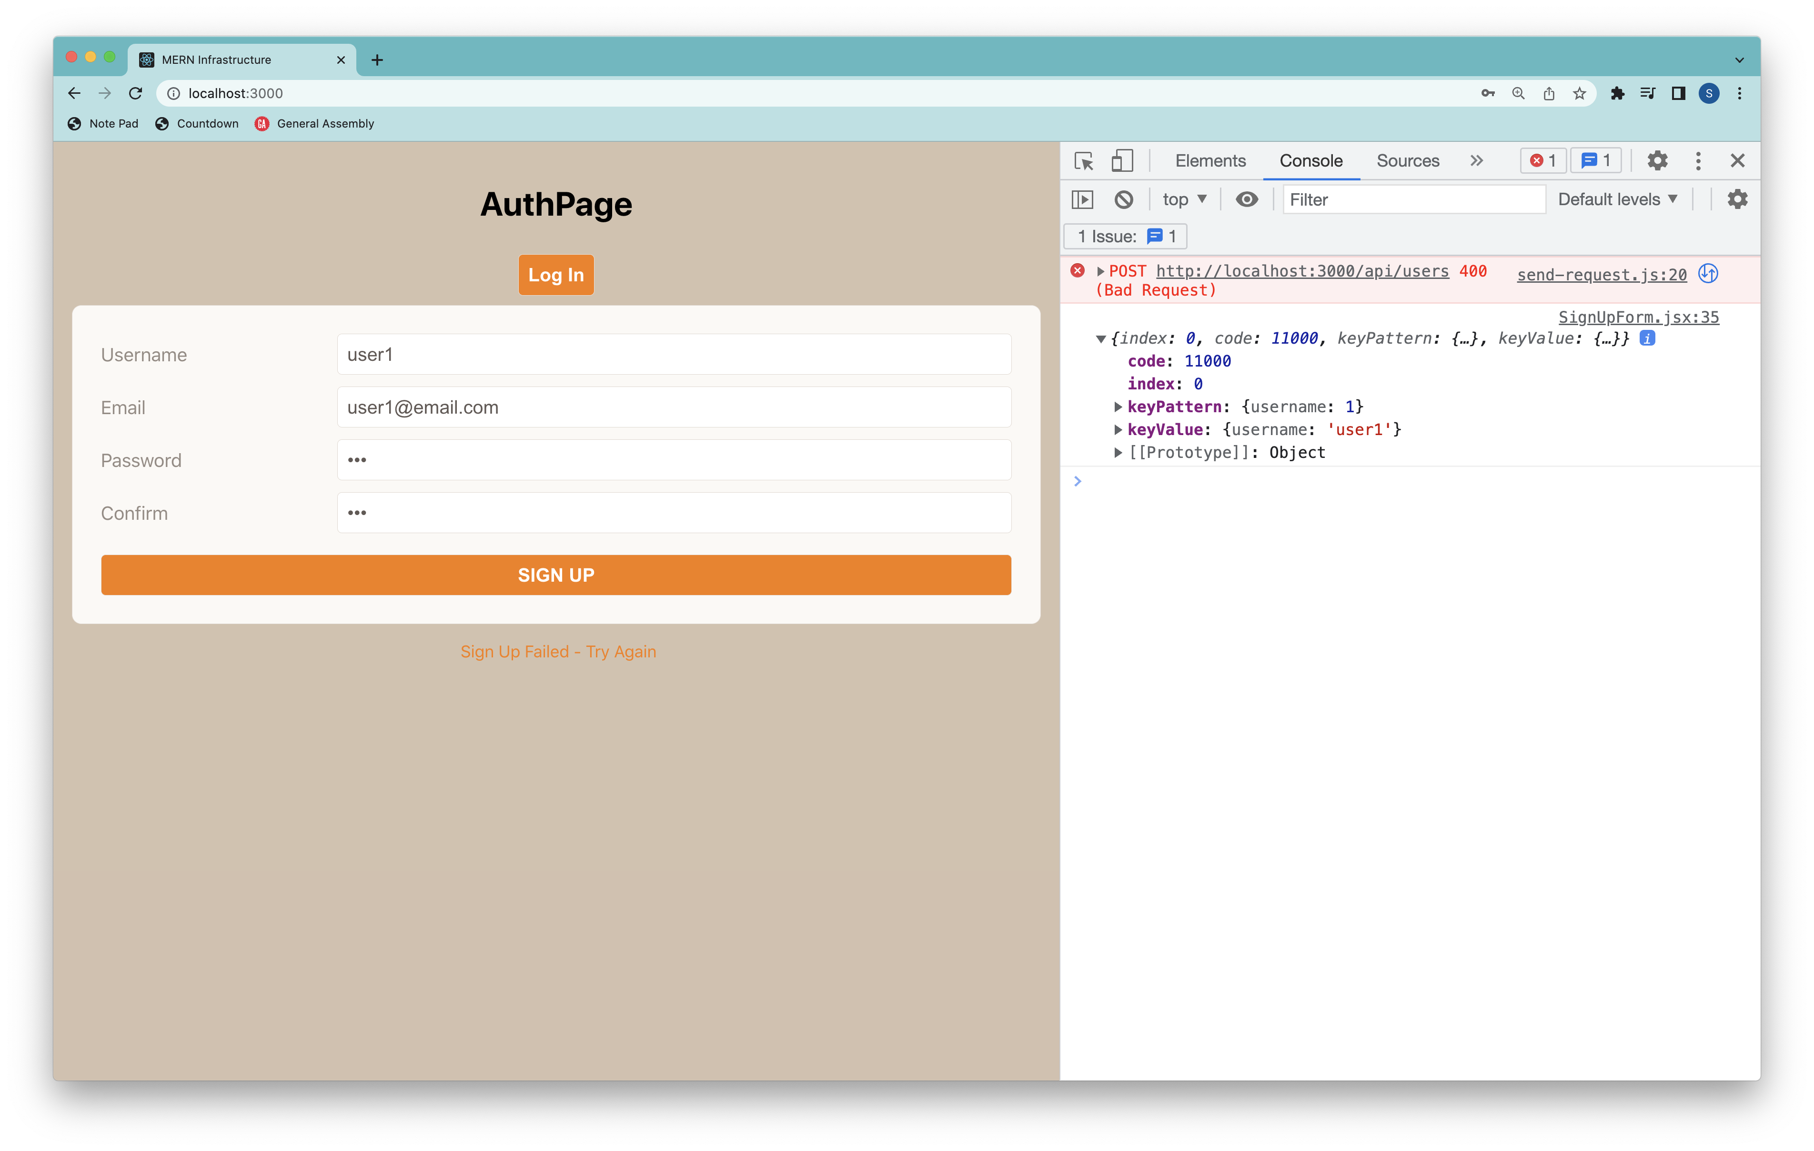1814x1151 pixels.
Task: Show more DevTools tabs chevron
Action: [x=1477, y=161]
